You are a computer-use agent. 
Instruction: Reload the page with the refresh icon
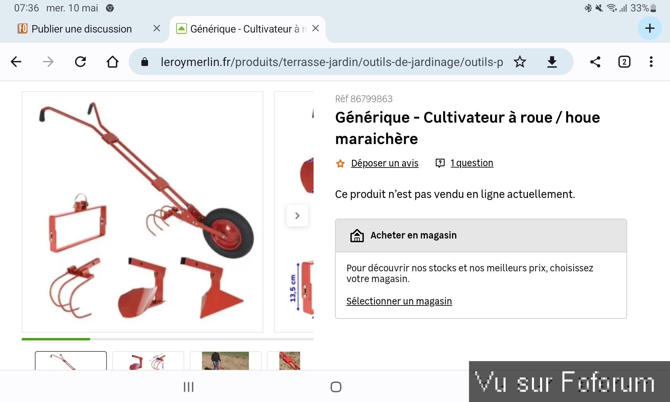pos(80,62)
